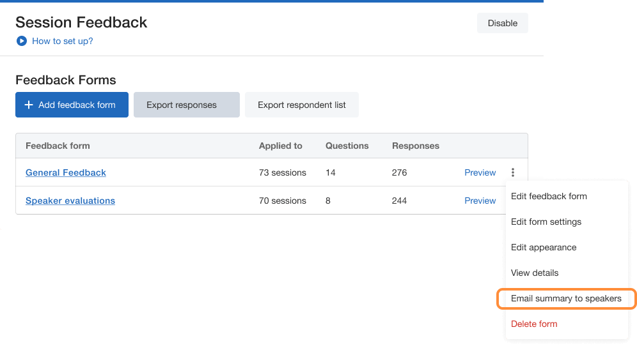The image size is (637, 348).
Task: Click the Questions column header
Action: (347, 146)
